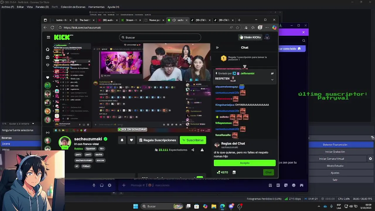Viewport: 375px width, 211px height.
Task: Open the Paneles menu in OBS
Action: (42, 7)
